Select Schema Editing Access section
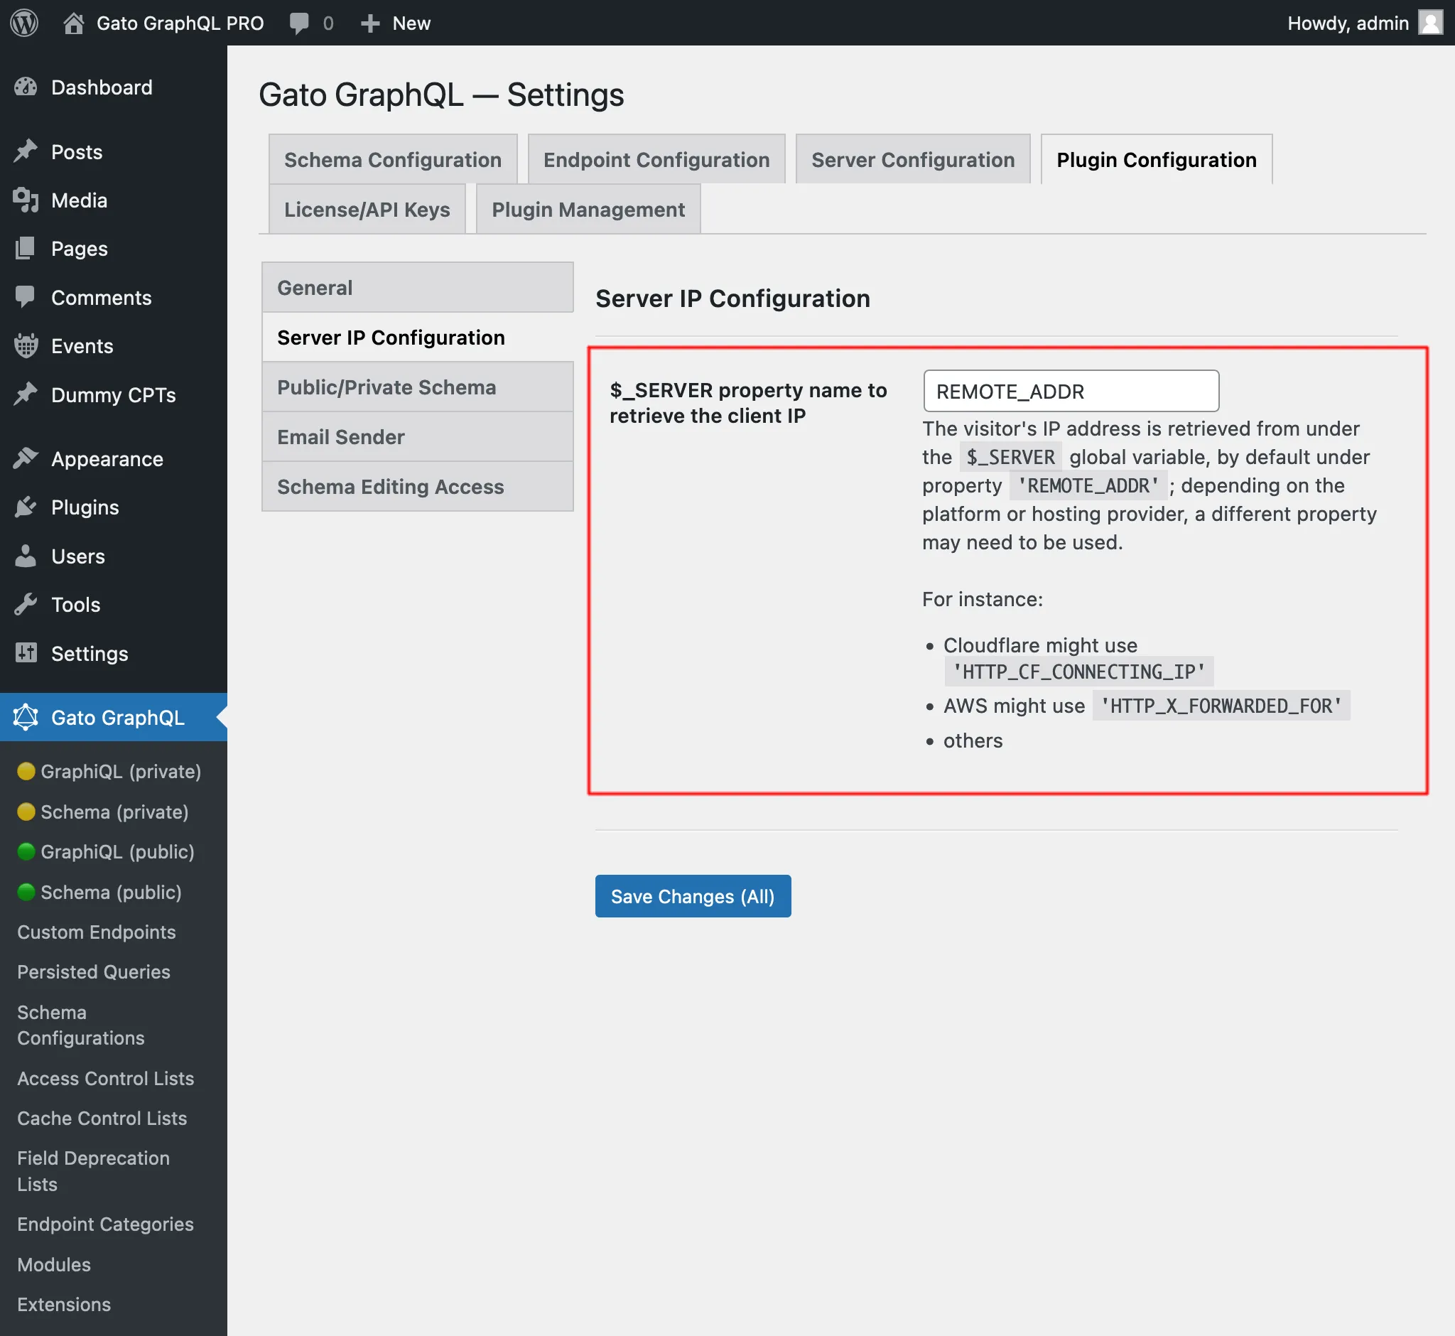 (x=418, y=487)
